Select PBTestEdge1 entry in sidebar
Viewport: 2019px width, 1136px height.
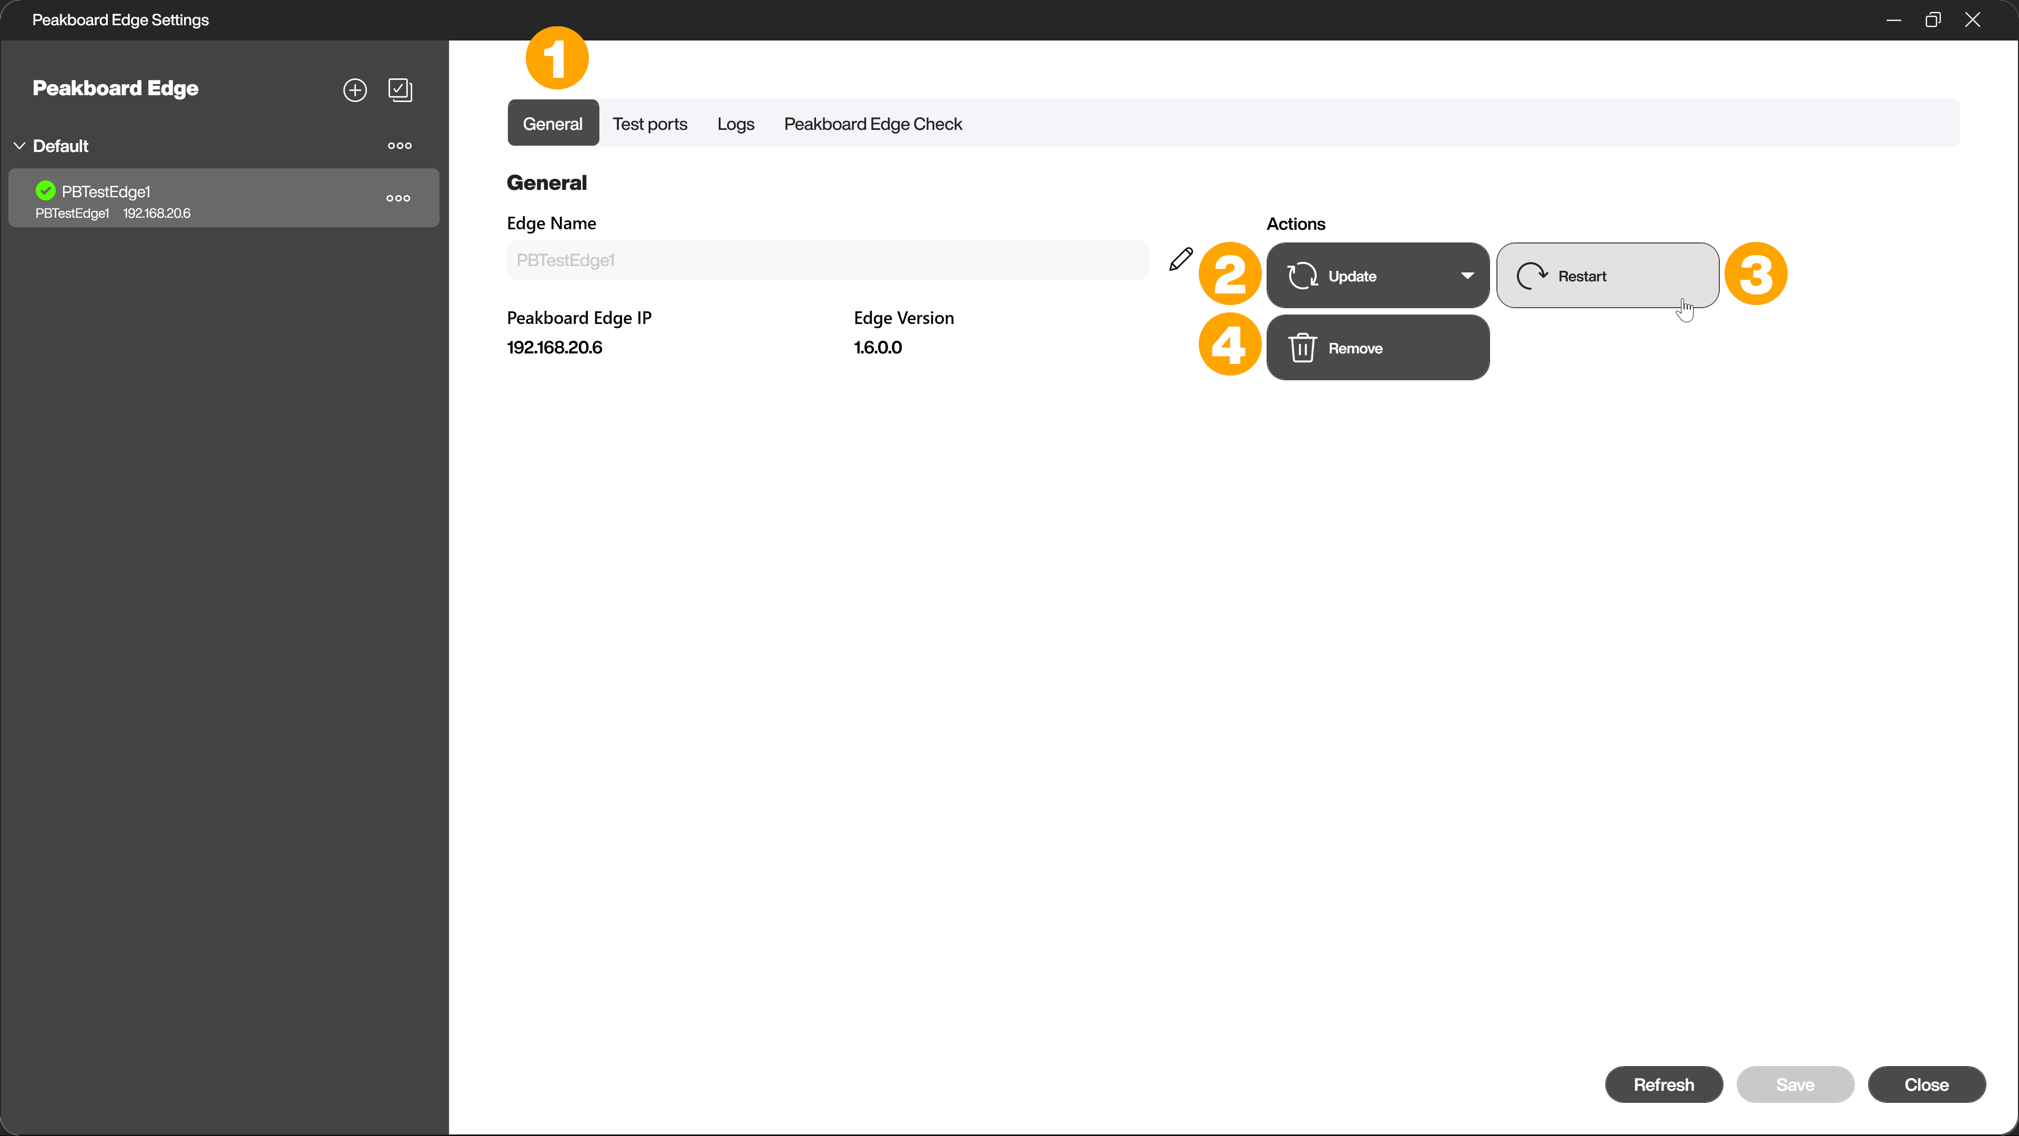223,198
